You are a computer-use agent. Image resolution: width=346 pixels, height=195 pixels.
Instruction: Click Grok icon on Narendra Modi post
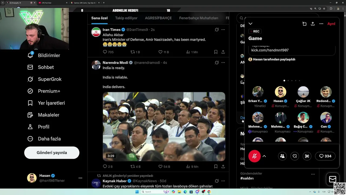coord(217,63)
